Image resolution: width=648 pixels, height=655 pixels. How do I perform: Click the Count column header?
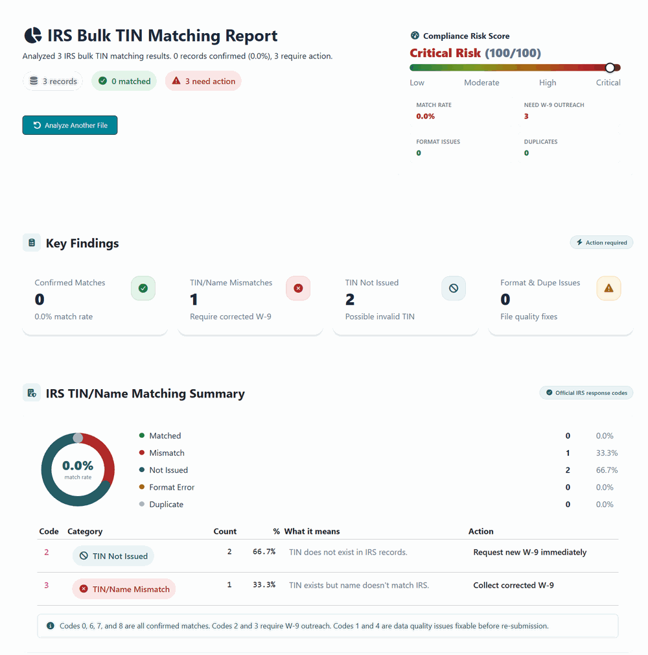[x=225, y=531]
